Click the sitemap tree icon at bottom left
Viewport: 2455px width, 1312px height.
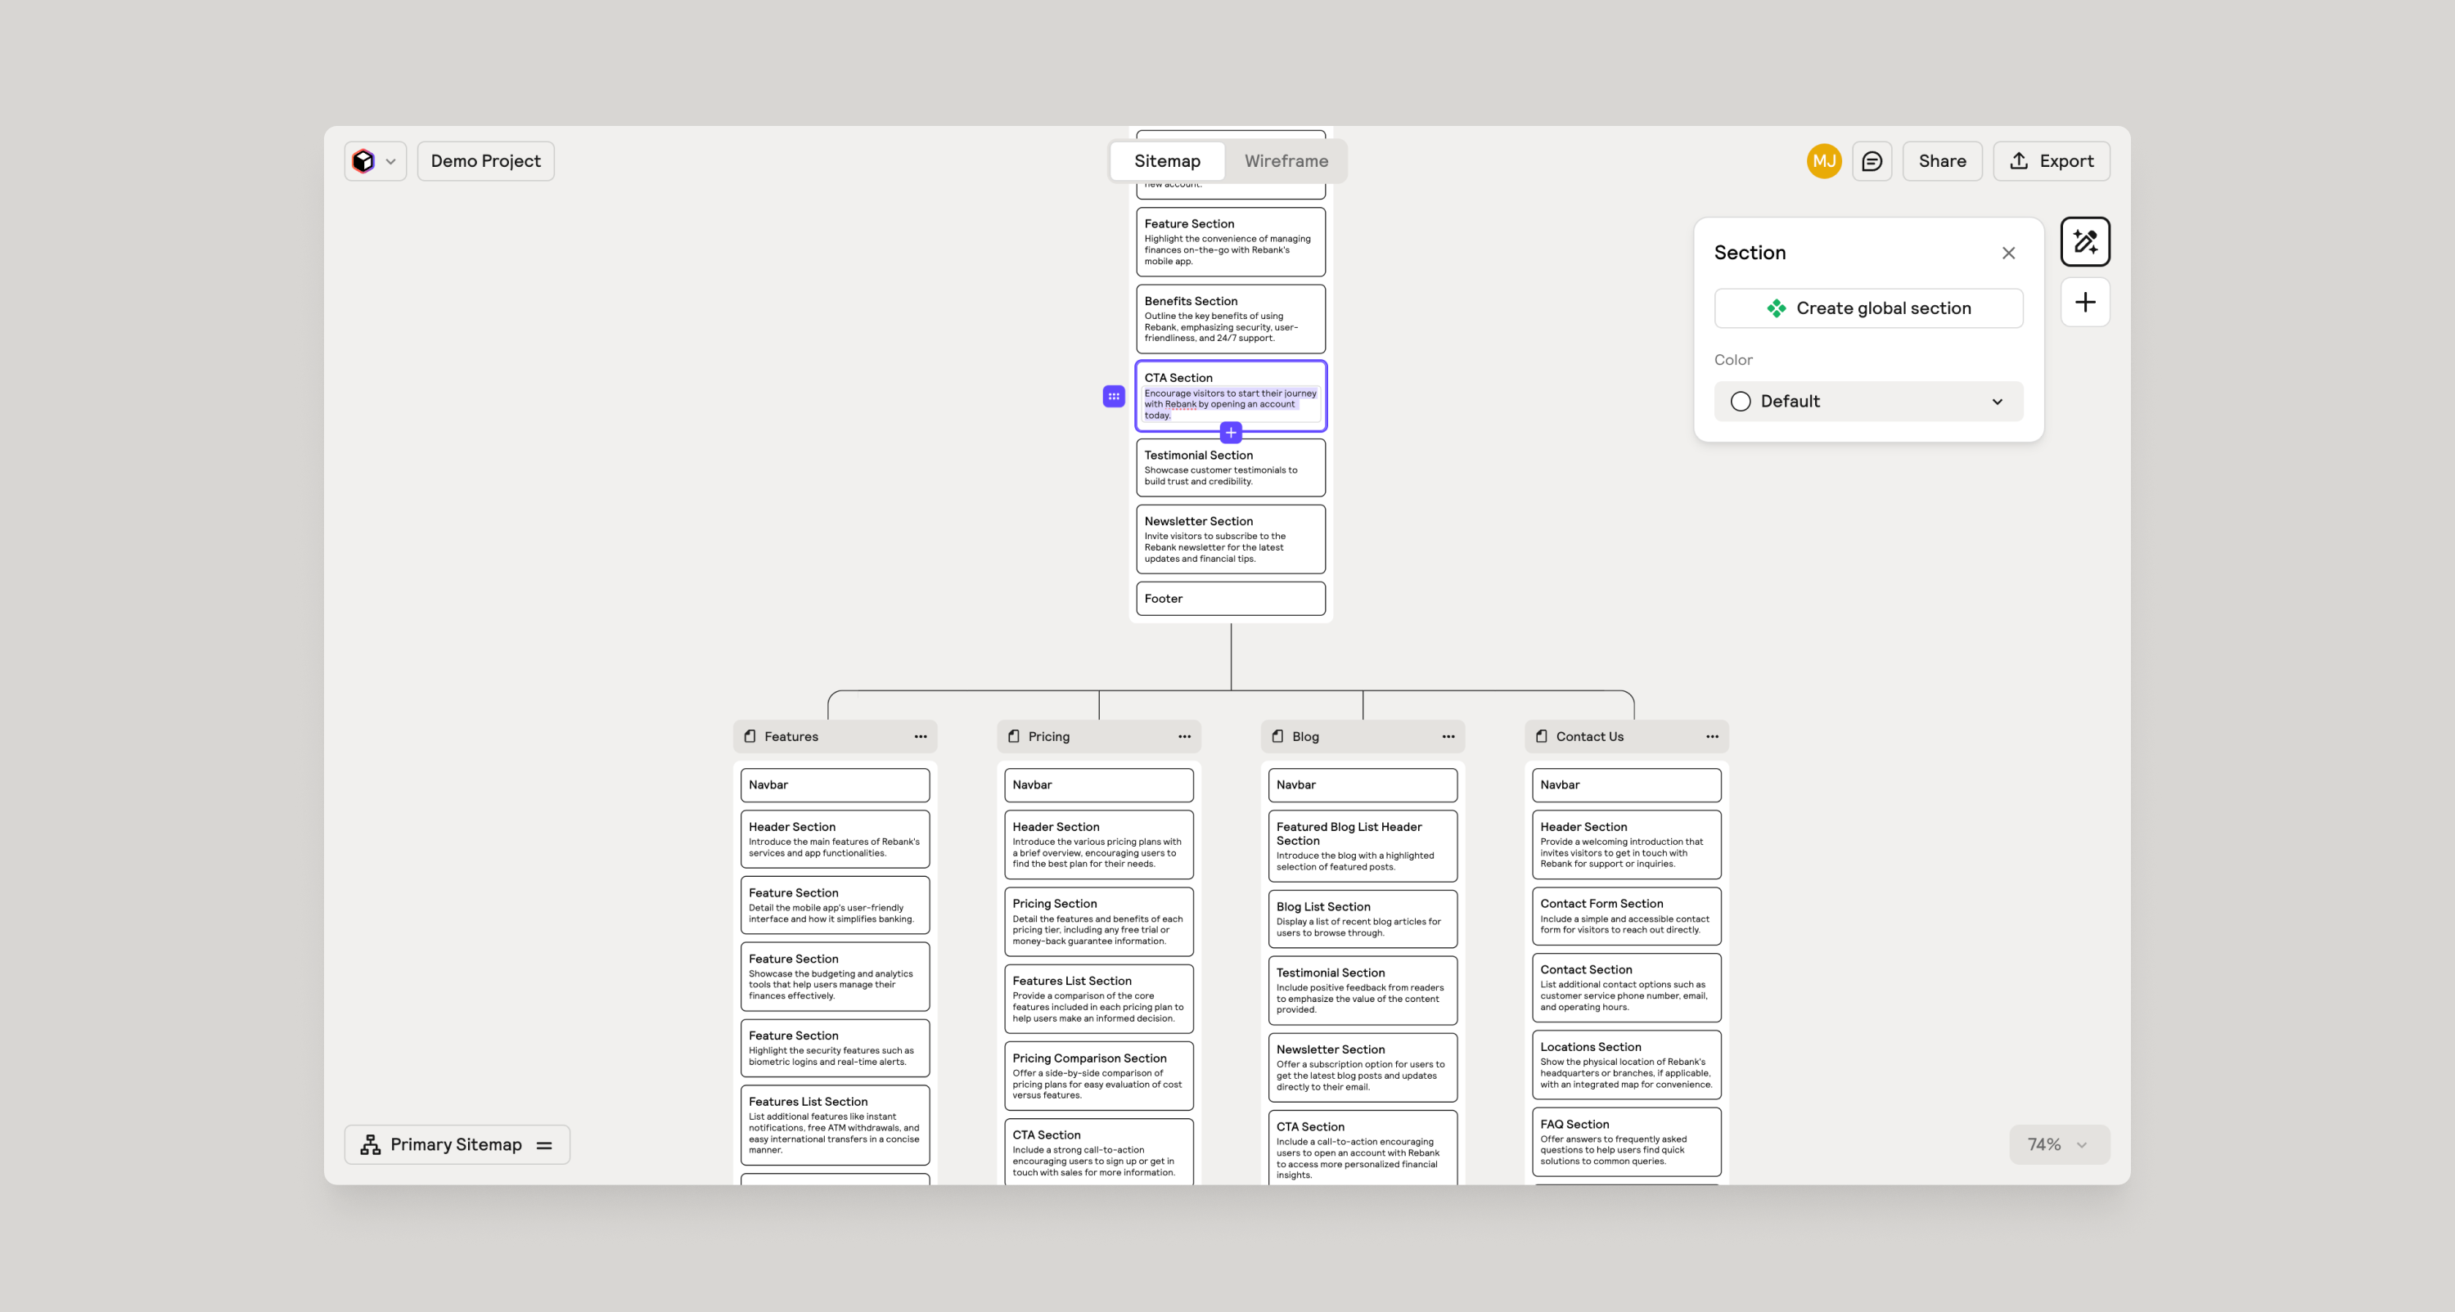[371, 1144]
